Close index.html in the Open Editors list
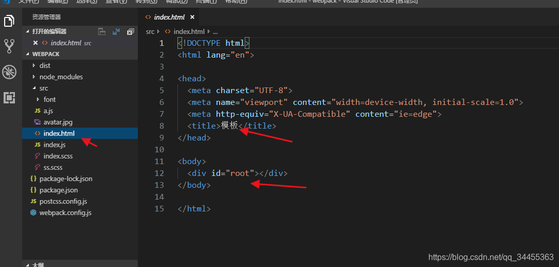 click(35, 43)
